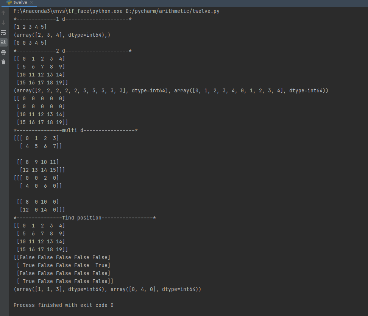
Task: Click the Down the Stack Trace arrow
Action: click(x=3, y=22)
